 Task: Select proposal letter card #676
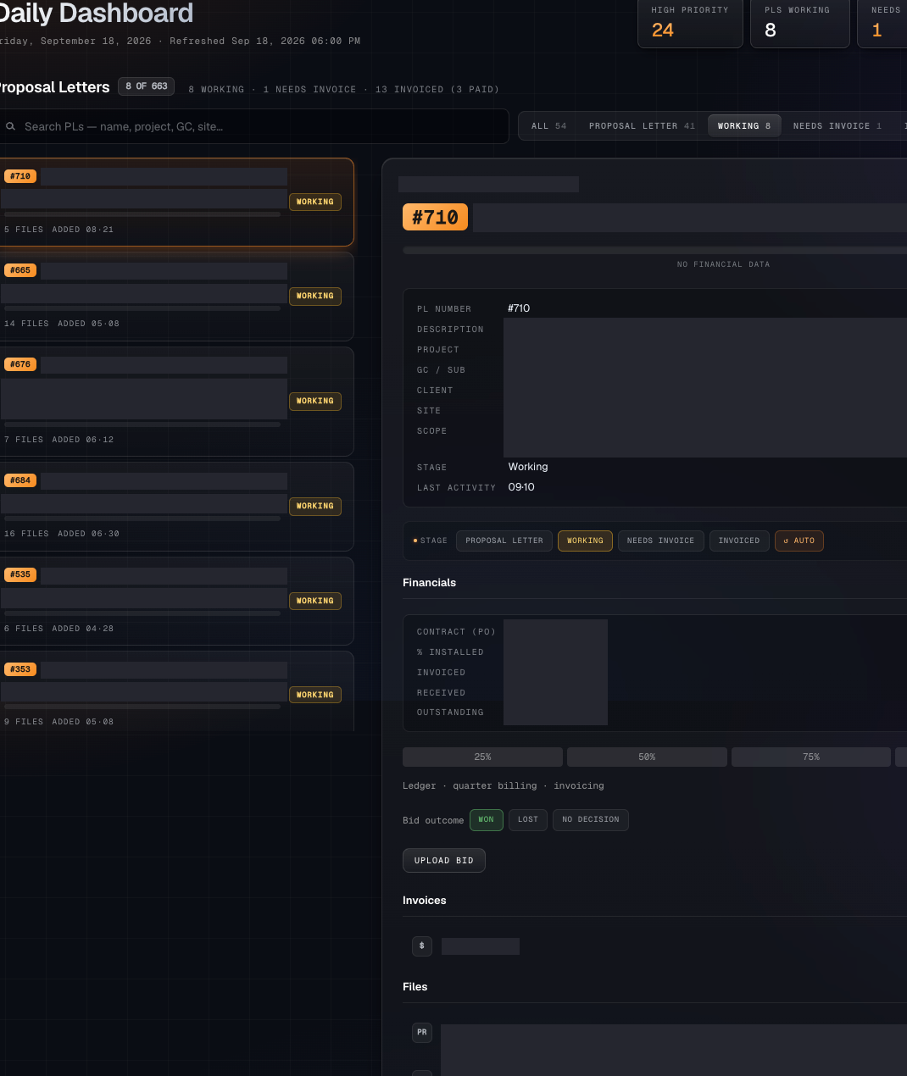coord(176,402)
